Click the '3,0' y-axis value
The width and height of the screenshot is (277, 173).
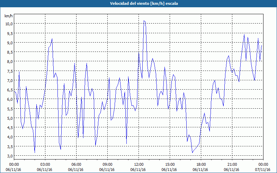pos(10,156)
